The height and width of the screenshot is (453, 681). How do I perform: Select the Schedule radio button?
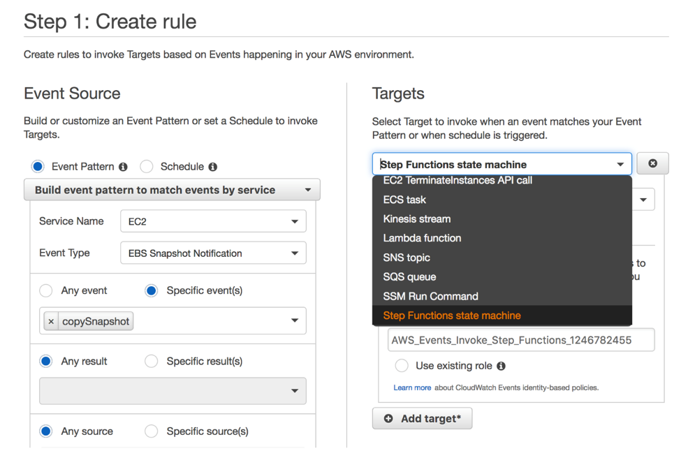[x=147, y=167]
